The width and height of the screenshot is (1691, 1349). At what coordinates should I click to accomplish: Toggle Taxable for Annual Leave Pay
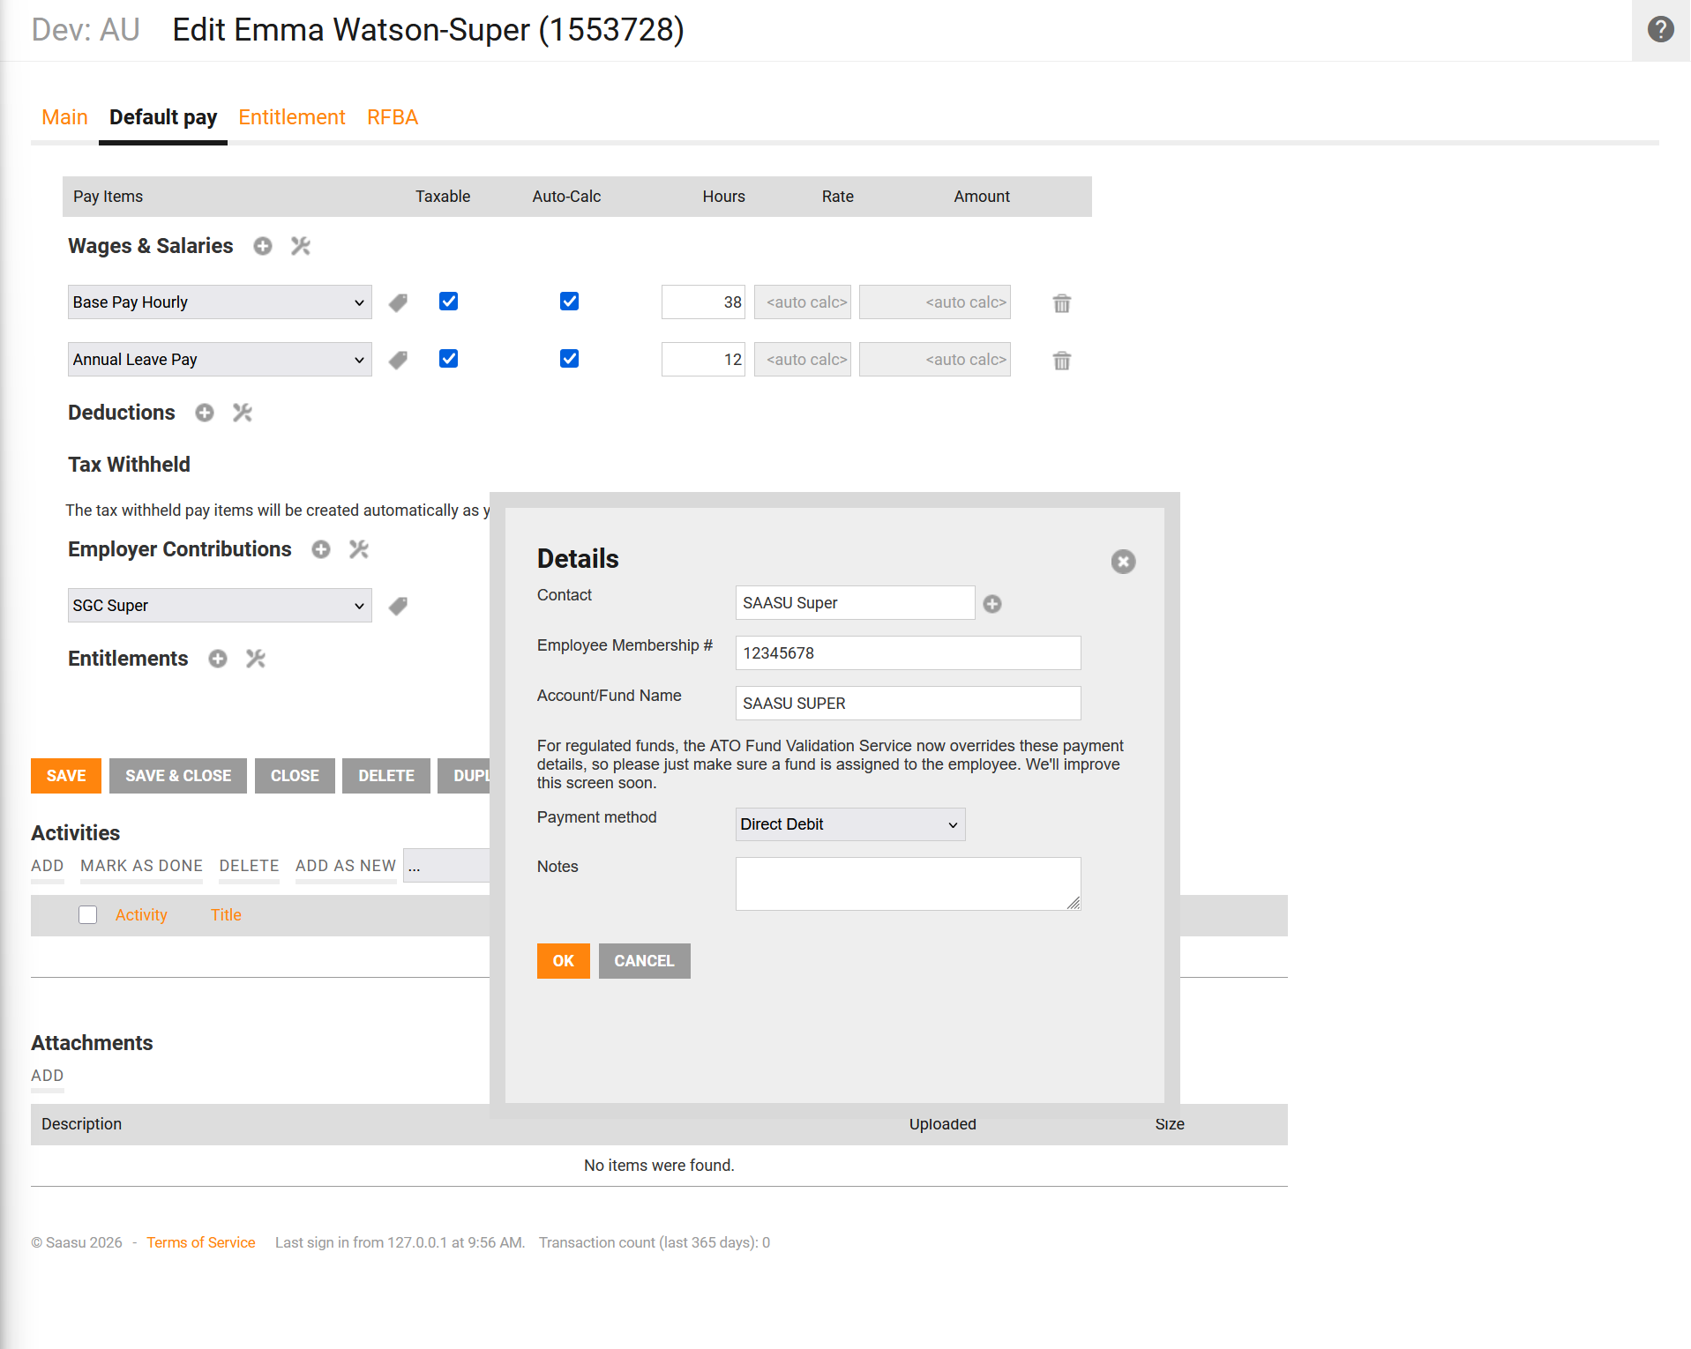click(x=448, y=359)
